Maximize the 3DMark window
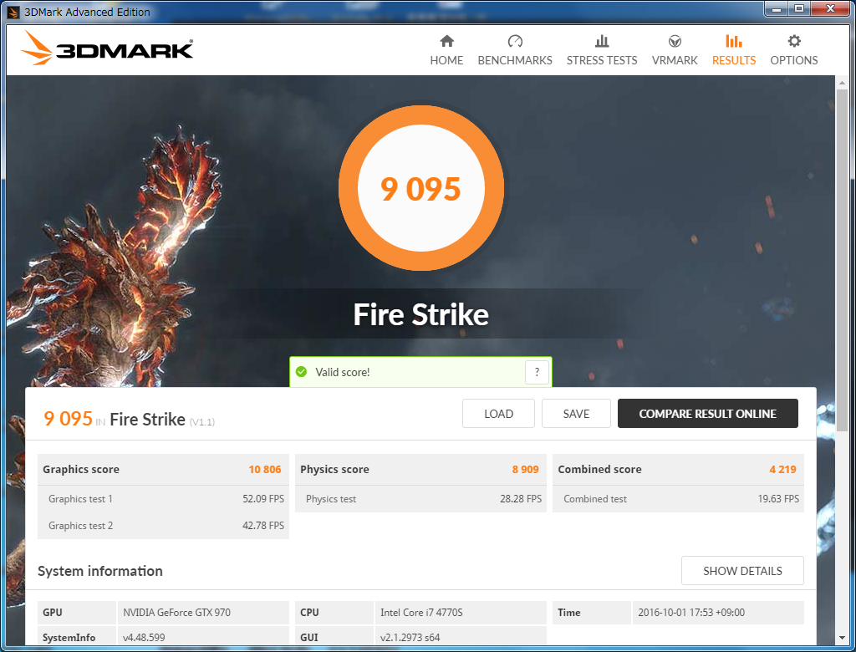 coord(799,8)
